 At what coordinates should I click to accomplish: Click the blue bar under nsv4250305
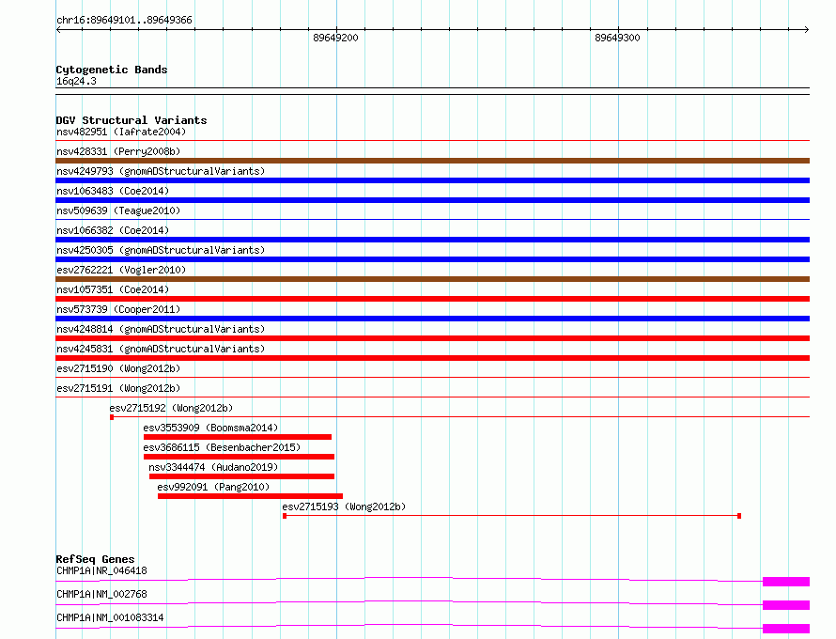[x=432, y=259]
